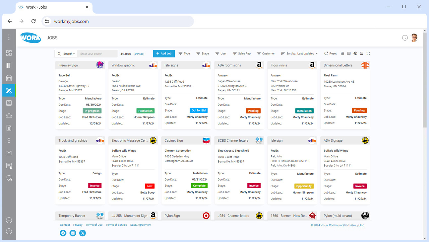Open the Stage filter

[x=203, y=53]
